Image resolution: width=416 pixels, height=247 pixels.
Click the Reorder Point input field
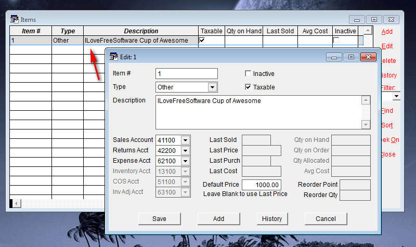[355, 185]
